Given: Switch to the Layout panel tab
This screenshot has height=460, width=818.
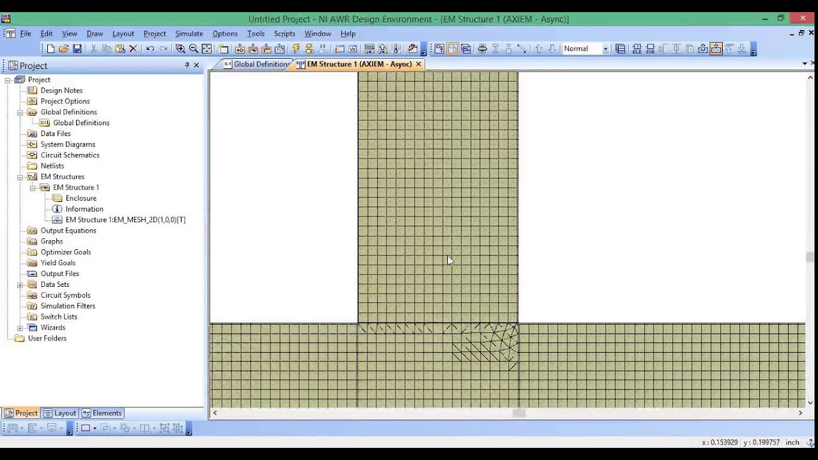Looking at the screenshot, I should tap(60, 413).
